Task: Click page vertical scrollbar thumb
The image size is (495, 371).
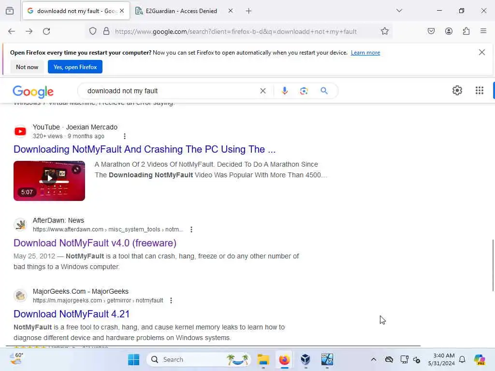Action: pos(493,266)
